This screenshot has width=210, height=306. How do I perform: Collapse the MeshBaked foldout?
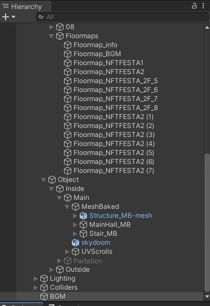[x=67, y=207]
